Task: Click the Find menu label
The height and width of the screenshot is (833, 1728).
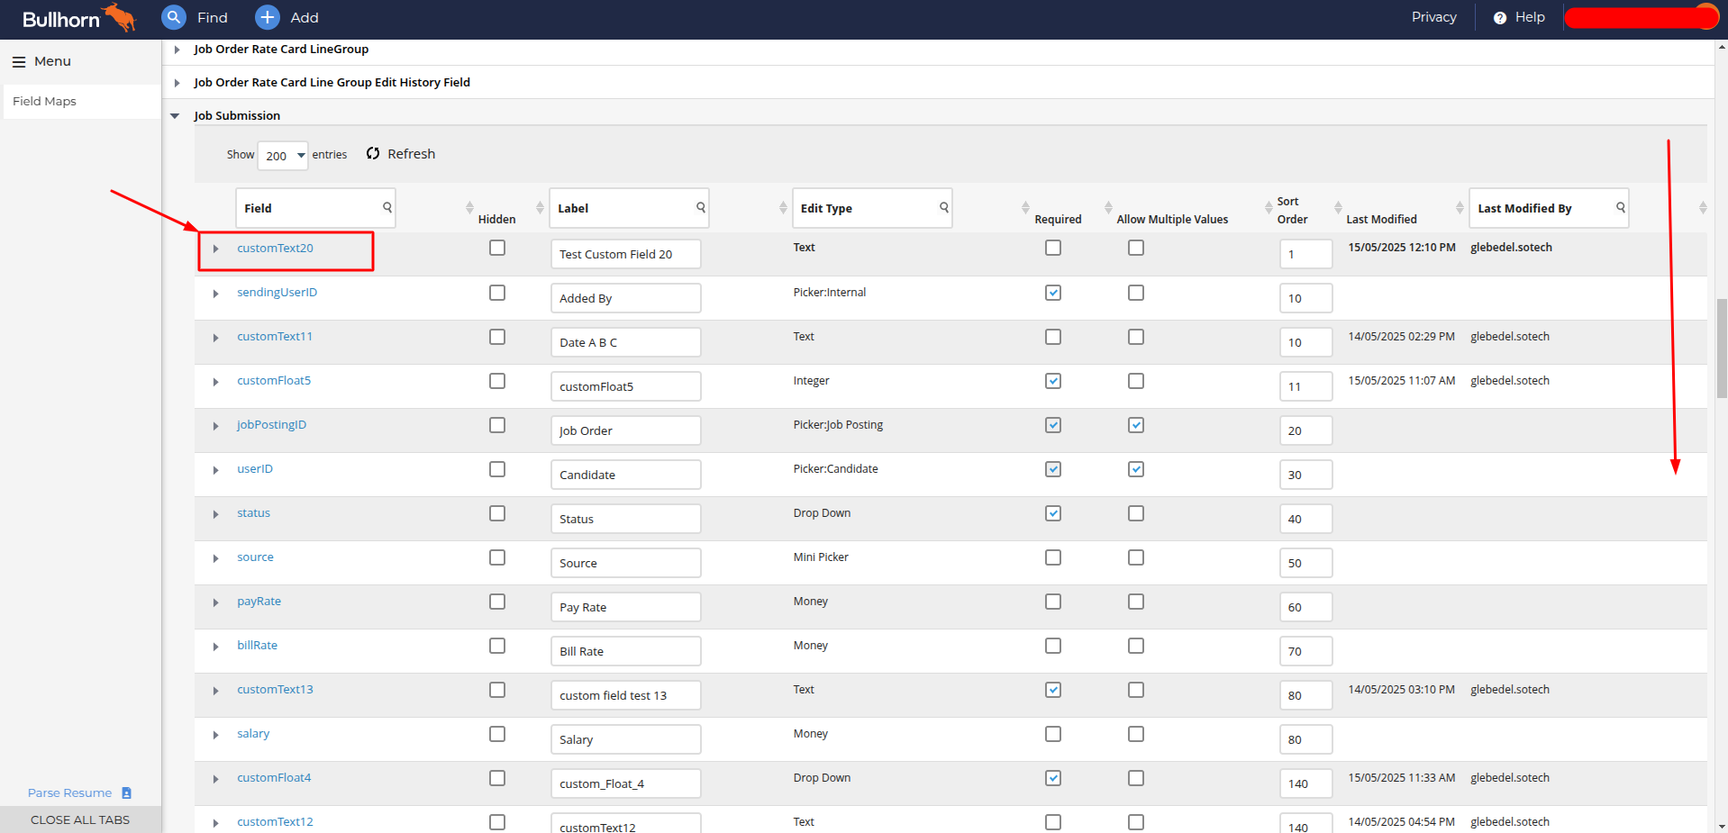Action: point(213,18)
